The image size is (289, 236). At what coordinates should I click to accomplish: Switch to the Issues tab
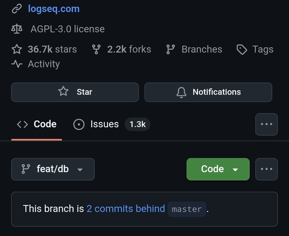111,124
